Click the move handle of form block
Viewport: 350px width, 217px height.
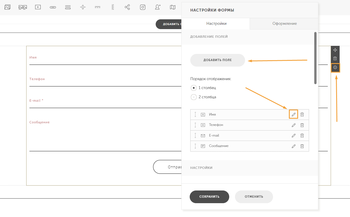(x=335, y=50)
